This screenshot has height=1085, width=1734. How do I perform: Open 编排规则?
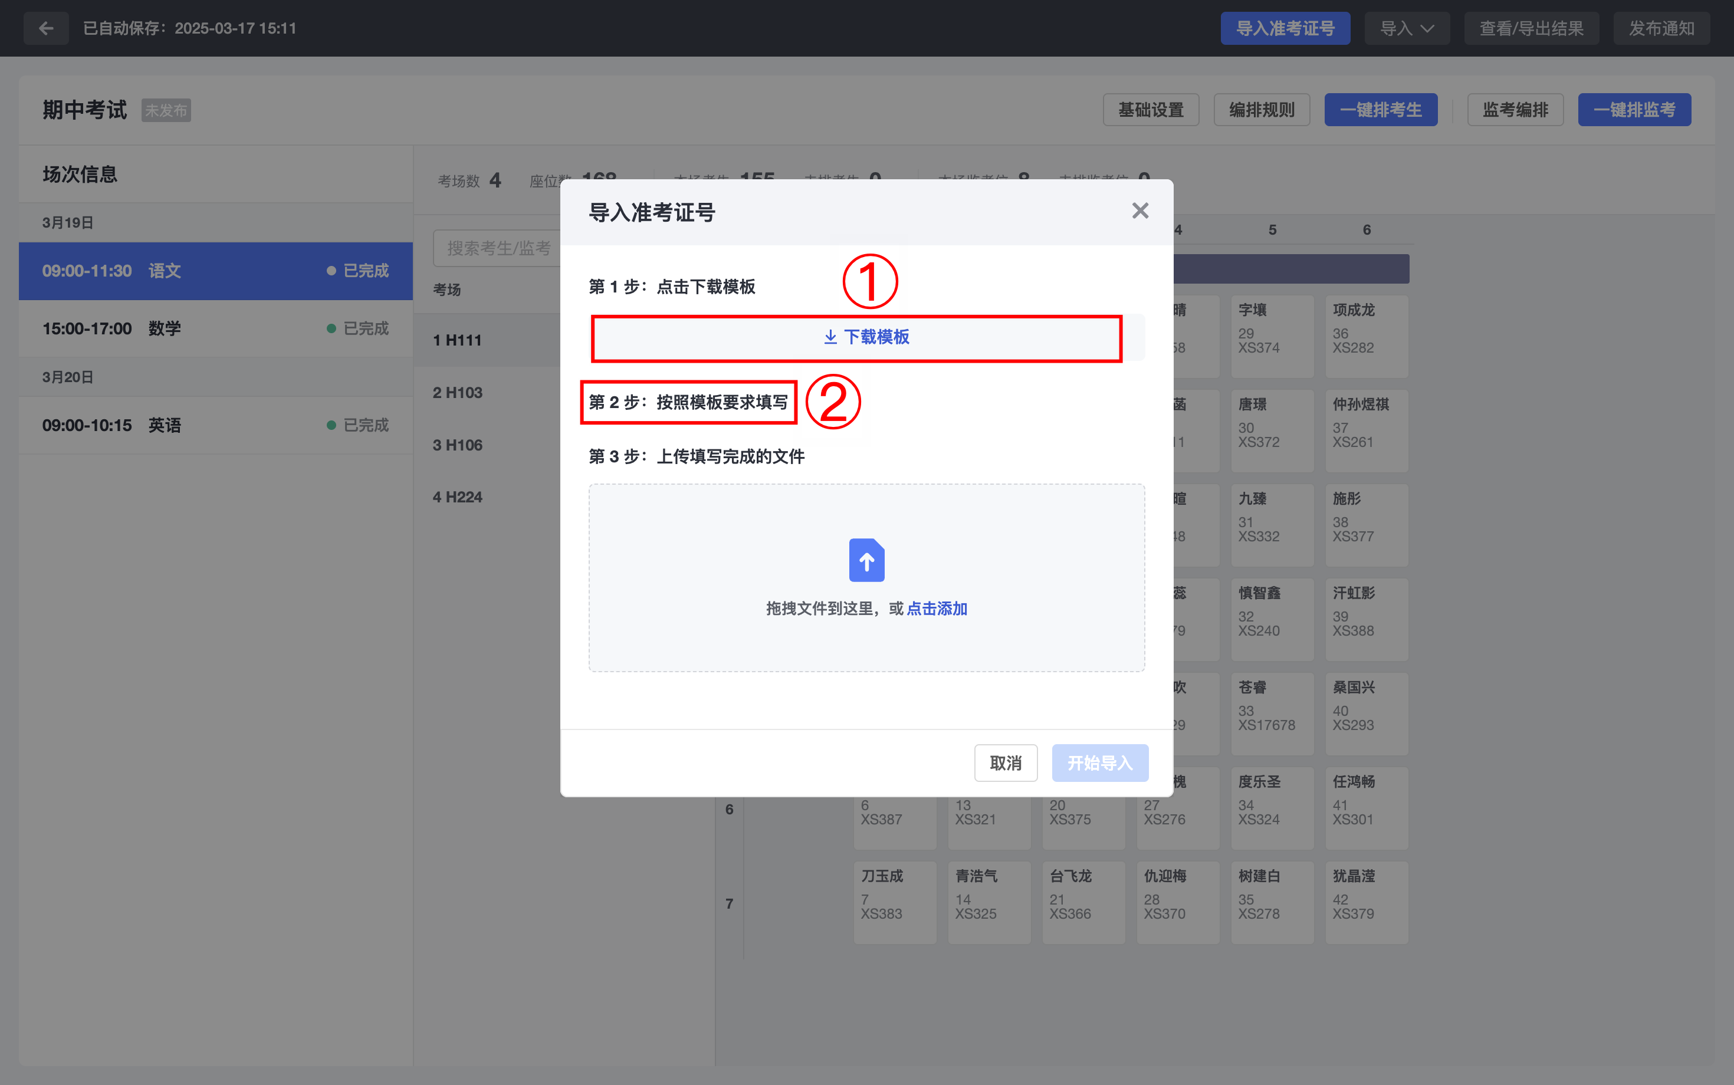1261,110
